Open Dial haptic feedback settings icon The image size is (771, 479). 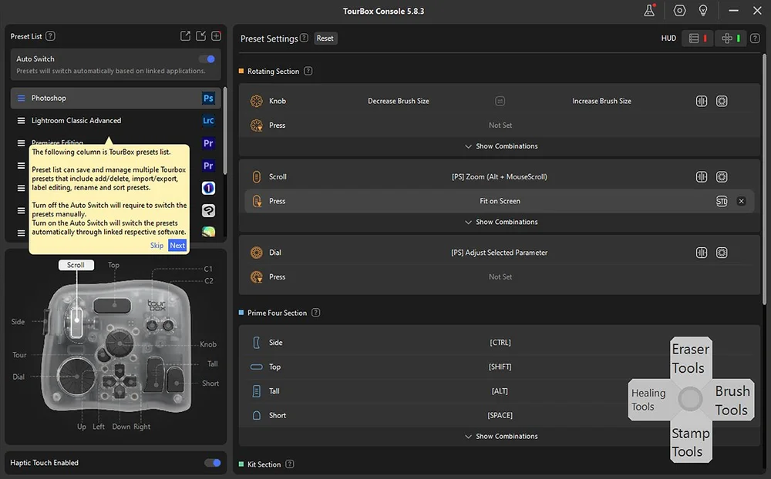click(x=702, y=253)
